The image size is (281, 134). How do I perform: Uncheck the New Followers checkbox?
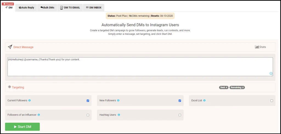(180, 101)
